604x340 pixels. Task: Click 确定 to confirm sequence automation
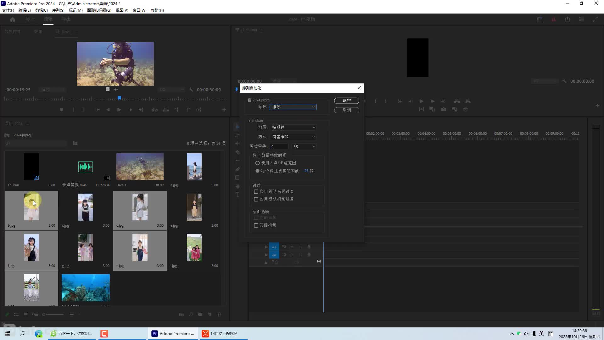point(346,100)
